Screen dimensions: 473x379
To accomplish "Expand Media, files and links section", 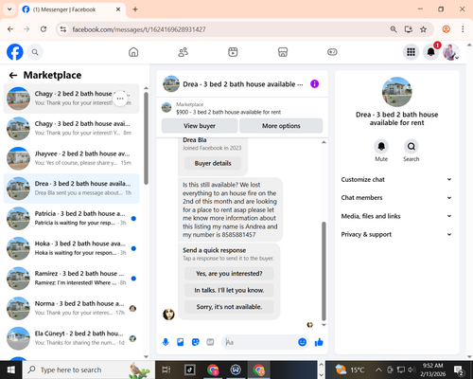I will [x=396, y=216].
